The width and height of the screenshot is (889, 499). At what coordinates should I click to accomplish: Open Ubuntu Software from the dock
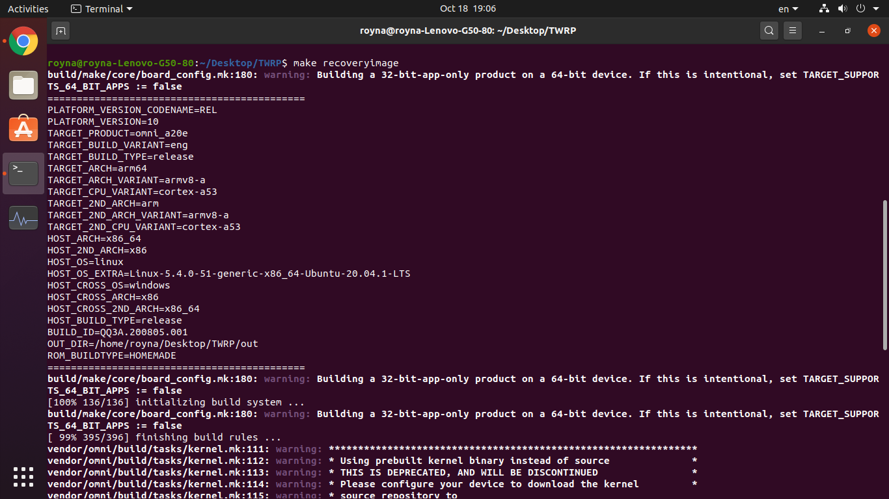tap(23, 129)
